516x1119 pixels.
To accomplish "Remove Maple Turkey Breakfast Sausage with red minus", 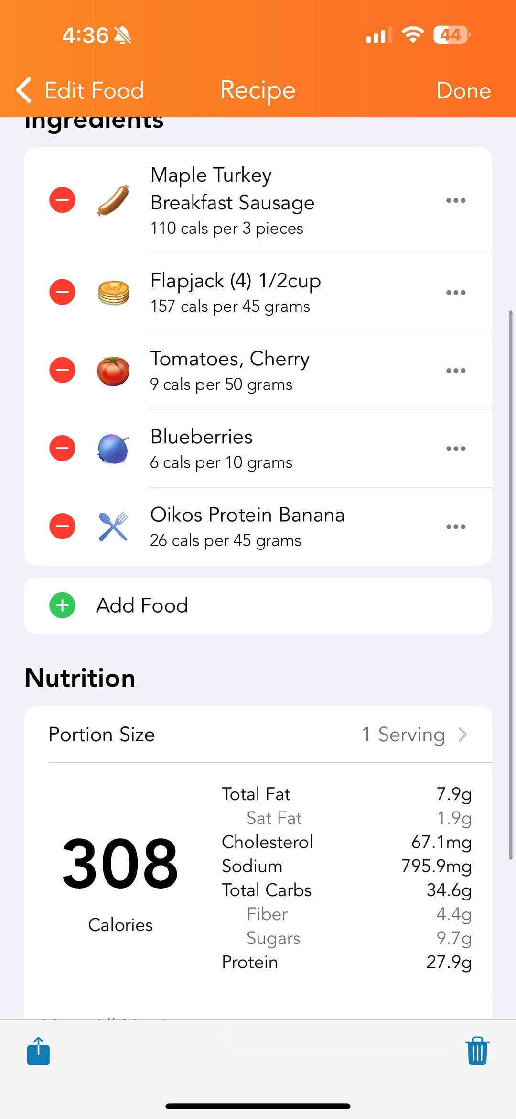I will [62, 200].
